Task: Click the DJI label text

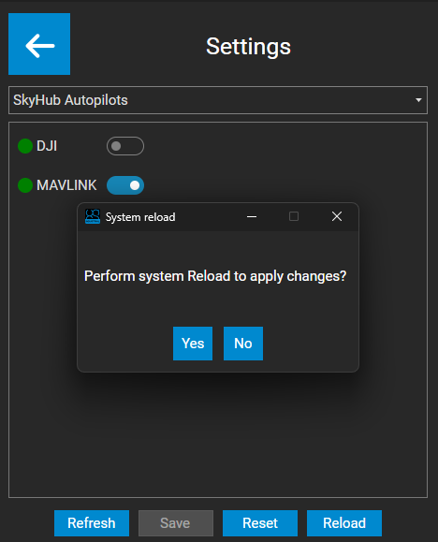Action: click(x=47, y=146)
